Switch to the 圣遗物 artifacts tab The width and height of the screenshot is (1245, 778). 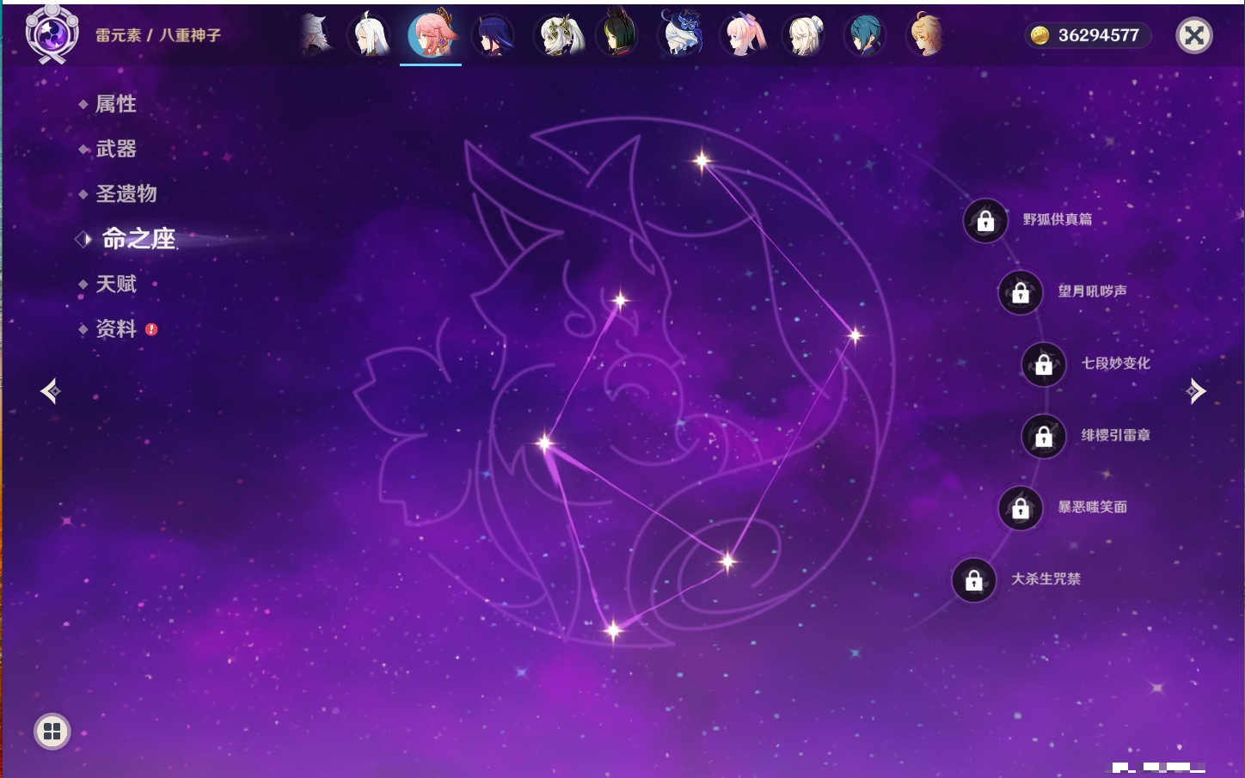(126, 193)
